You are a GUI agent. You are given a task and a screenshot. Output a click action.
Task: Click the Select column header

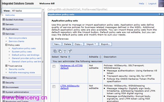tap(55, 57)
